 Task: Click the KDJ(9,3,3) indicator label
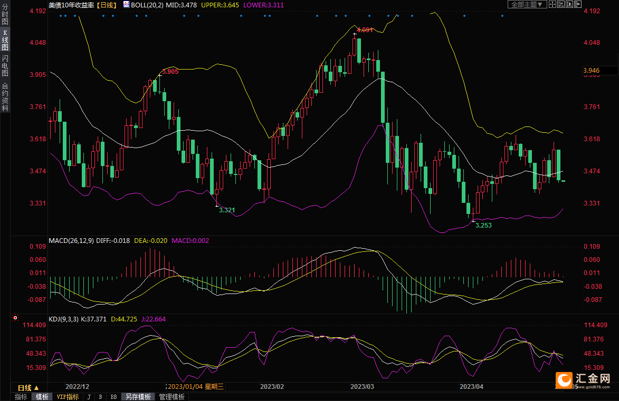tap(63, 319)
